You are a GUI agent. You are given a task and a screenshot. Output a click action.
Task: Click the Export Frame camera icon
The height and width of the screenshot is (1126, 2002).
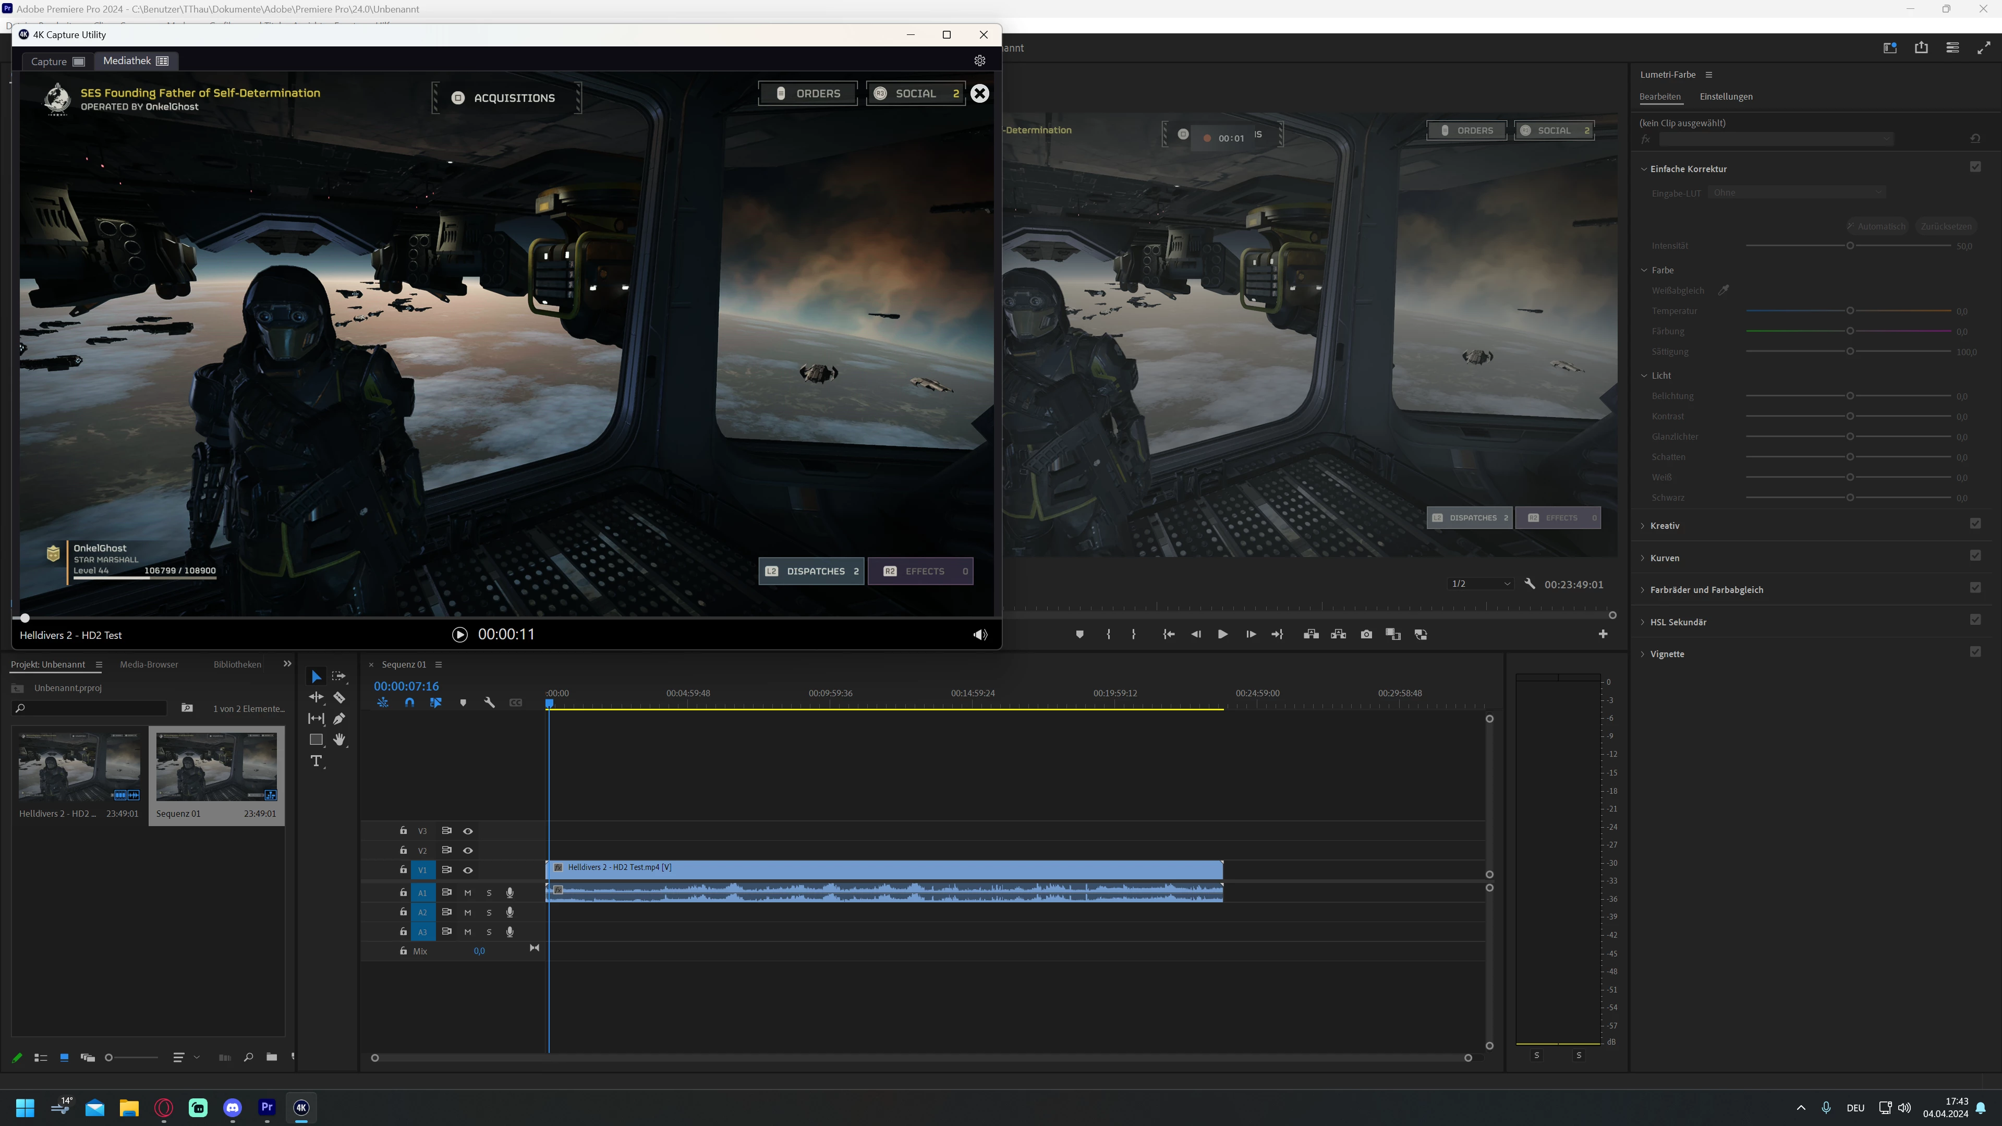(1366, 634)
